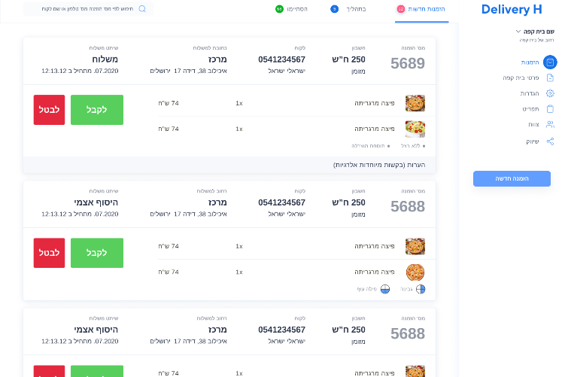The height and width of the screenshot is (377, 565).
Task: Select the תפריט clipboard icon
Action: [550, 109]
